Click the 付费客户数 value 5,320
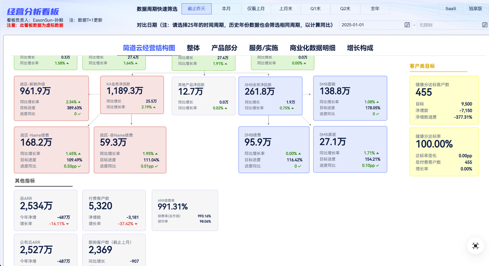Viewport: 489px width, 266px height. [100, 206]
